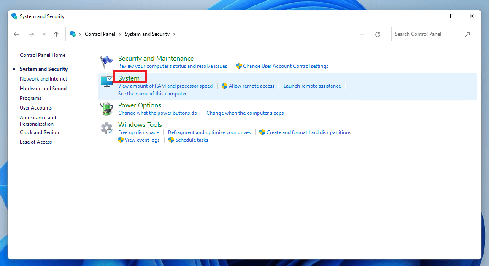
Task: Refresh the Control Panel view
Action: click(x=378, y=34)
